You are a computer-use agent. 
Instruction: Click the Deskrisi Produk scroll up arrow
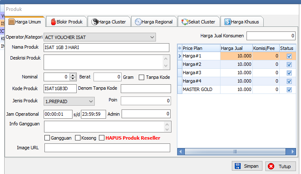[166, 59]
